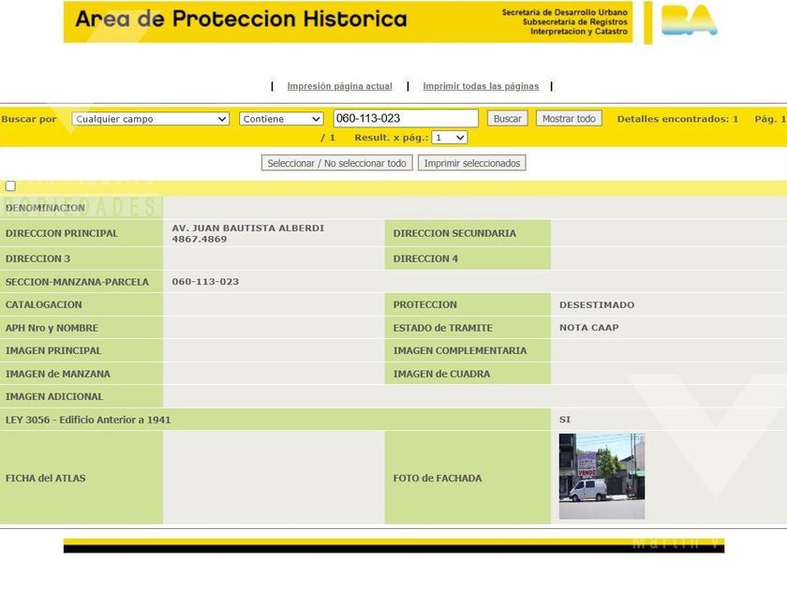Click 'Seleccionar / No seleccionar todo' button
The width and height of the screenshot is (787, 590).
(x=336, y=163)
